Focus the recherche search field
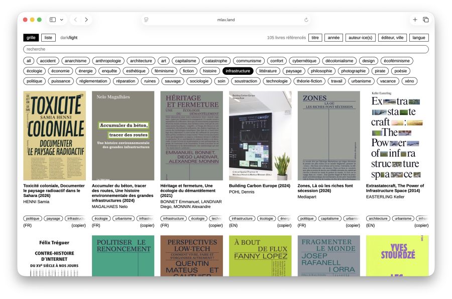The height and width of the screenshot is (299, 452). [226, 49]
